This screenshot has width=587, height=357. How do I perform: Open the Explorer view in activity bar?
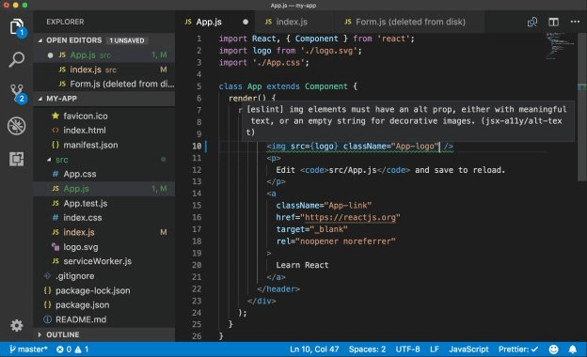17,27
